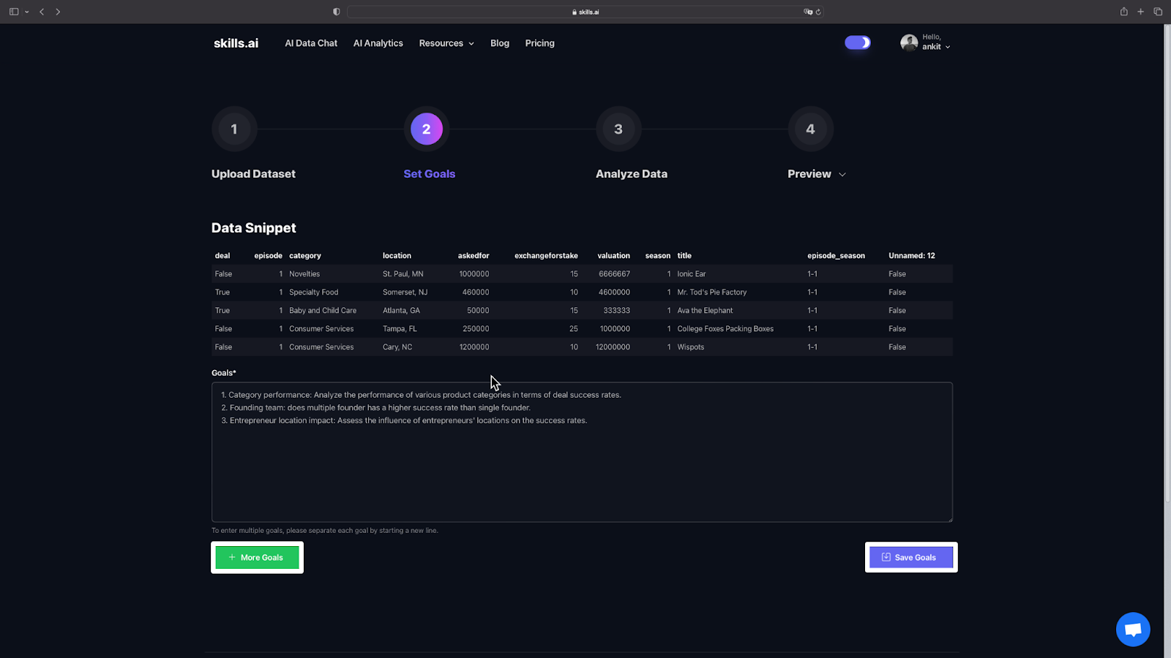Screen dimensions: 1171x658
Task: Click the user avatar picture
Action: (909, 42)
